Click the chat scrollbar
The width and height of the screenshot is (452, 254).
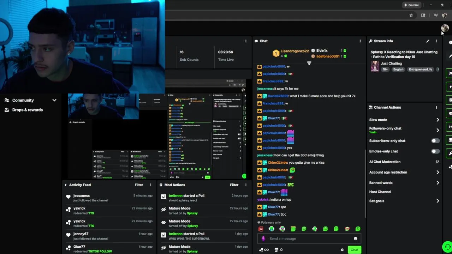click(365, 183)
